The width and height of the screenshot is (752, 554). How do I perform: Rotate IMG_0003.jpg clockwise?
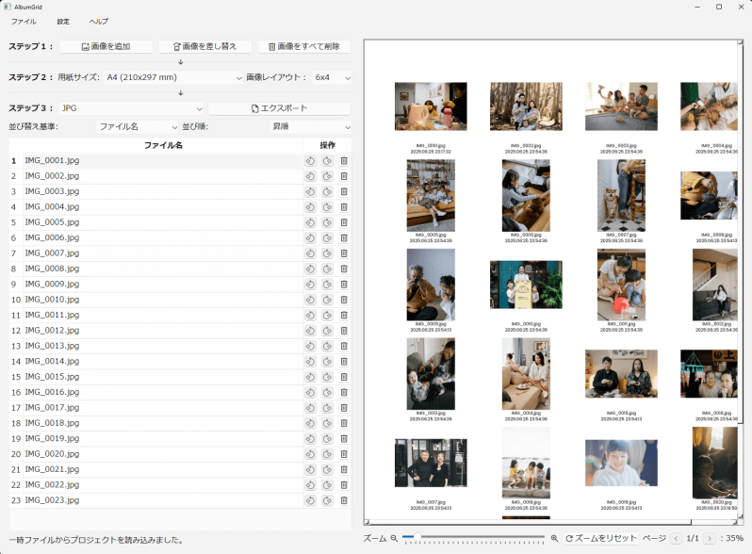coord(327,192)
